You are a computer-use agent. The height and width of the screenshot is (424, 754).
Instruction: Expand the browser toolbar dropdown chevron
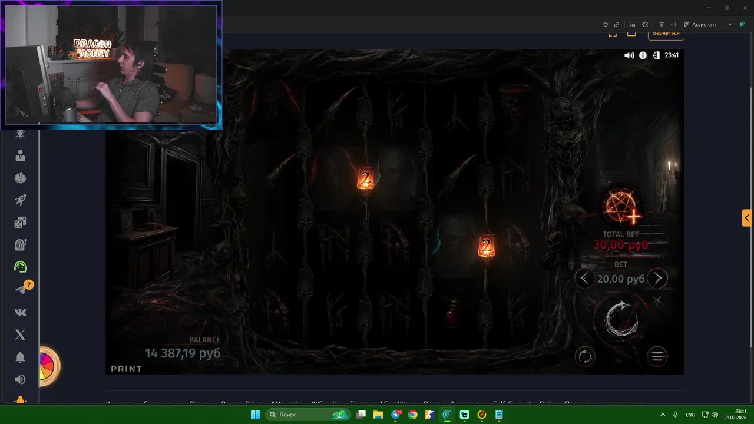(x=730, y=24)
